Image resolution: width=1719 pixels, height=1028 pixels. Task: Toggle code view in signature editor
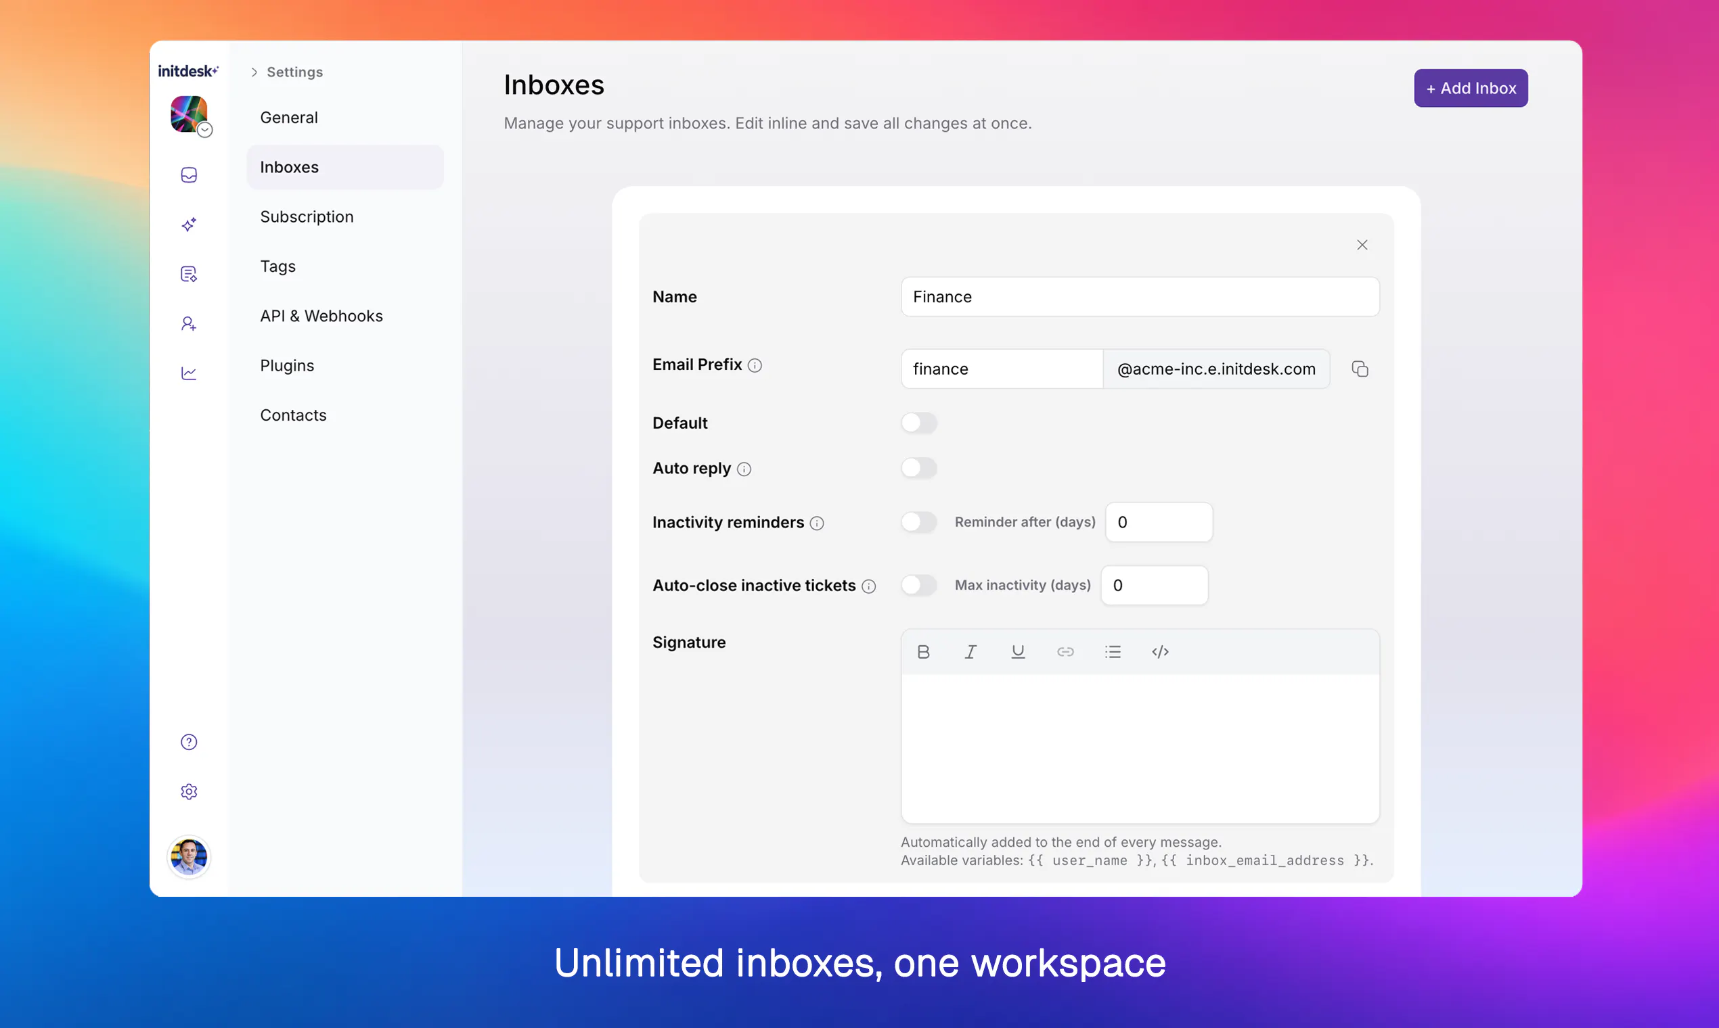[x=1159, y=651]
